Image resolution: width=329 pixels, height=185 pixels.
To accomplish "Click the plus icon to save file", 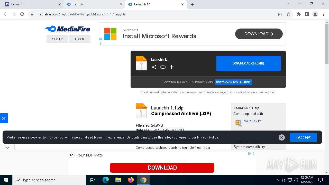I will (171, 67).
